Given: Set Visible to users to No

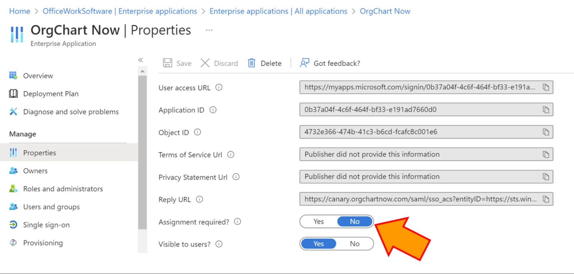Looking at the screenshot, I should click(x=355, y=244).
